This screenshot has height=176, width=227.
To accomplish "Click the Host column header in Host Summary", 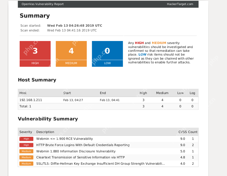I will [23, 93].
